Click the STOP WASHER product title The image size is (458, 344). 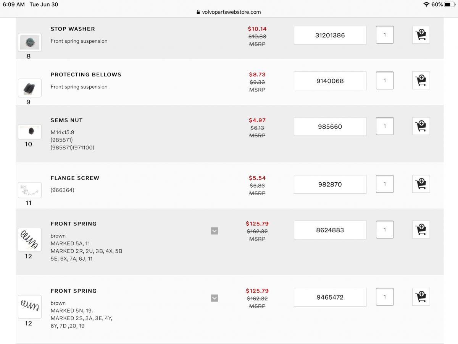click(x=73, y=29)
